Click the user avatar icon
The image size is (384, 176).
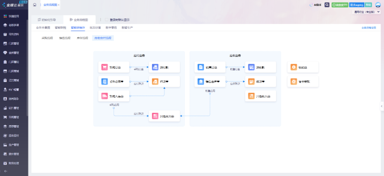[x=378, y=5]
